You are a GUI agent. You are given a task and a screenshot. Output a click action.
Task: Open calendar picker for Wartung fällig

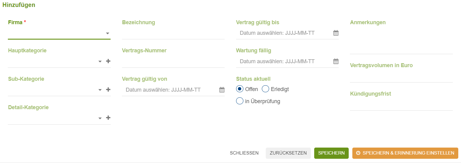(x=336, y=61)
